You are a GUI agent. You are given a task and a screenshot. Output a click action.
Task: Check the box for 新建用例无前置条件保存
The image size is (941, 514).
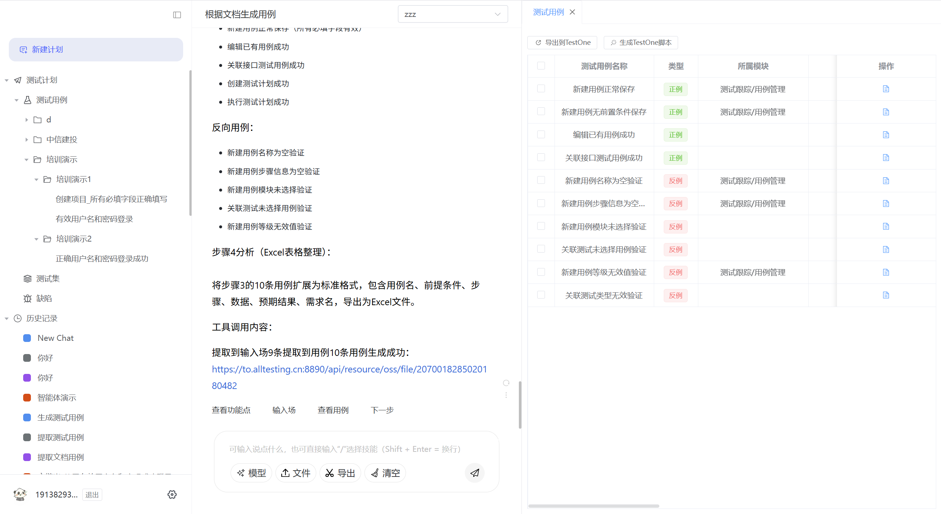(x=541, y=111)
